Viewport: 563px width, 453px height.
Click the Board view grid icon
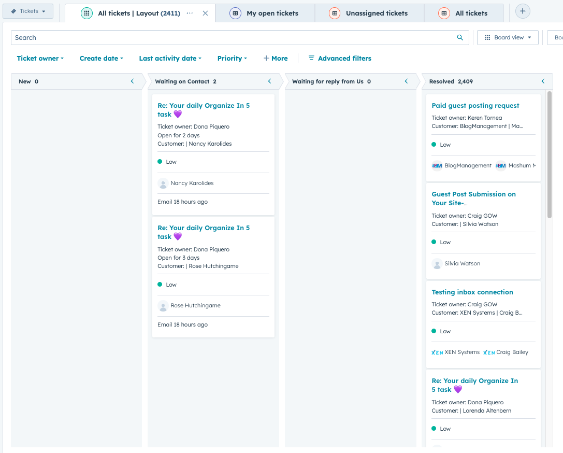(x=487, y=37)
